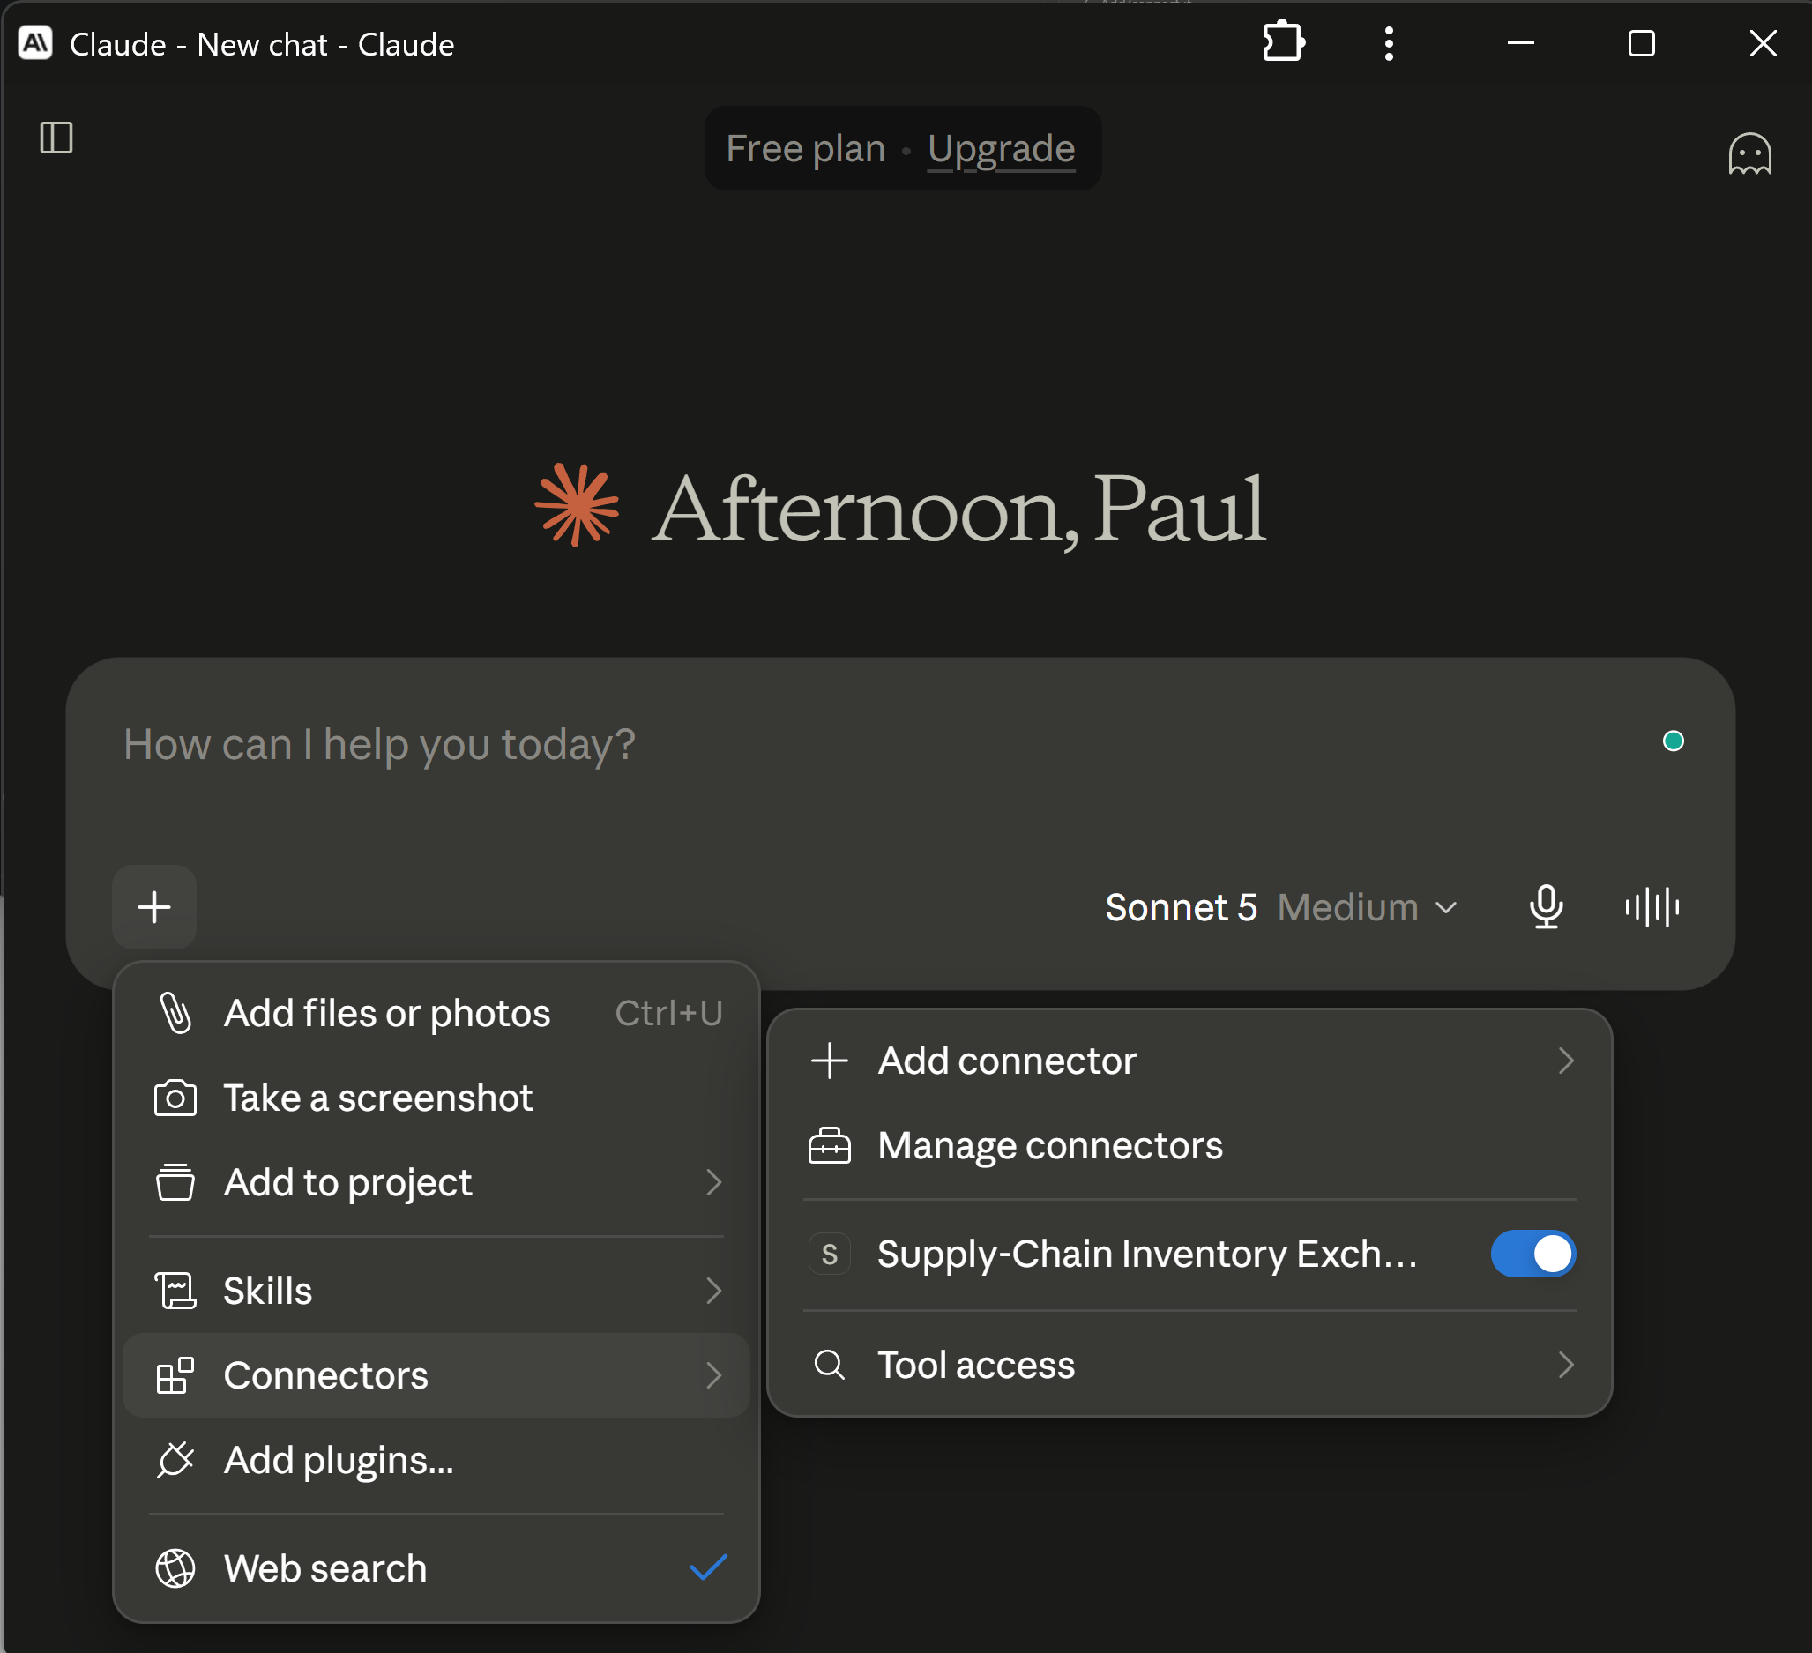Select Add files or photos
Image resolution: width=1812 pixels, height=1653 pixels.
pos(436,1013)
